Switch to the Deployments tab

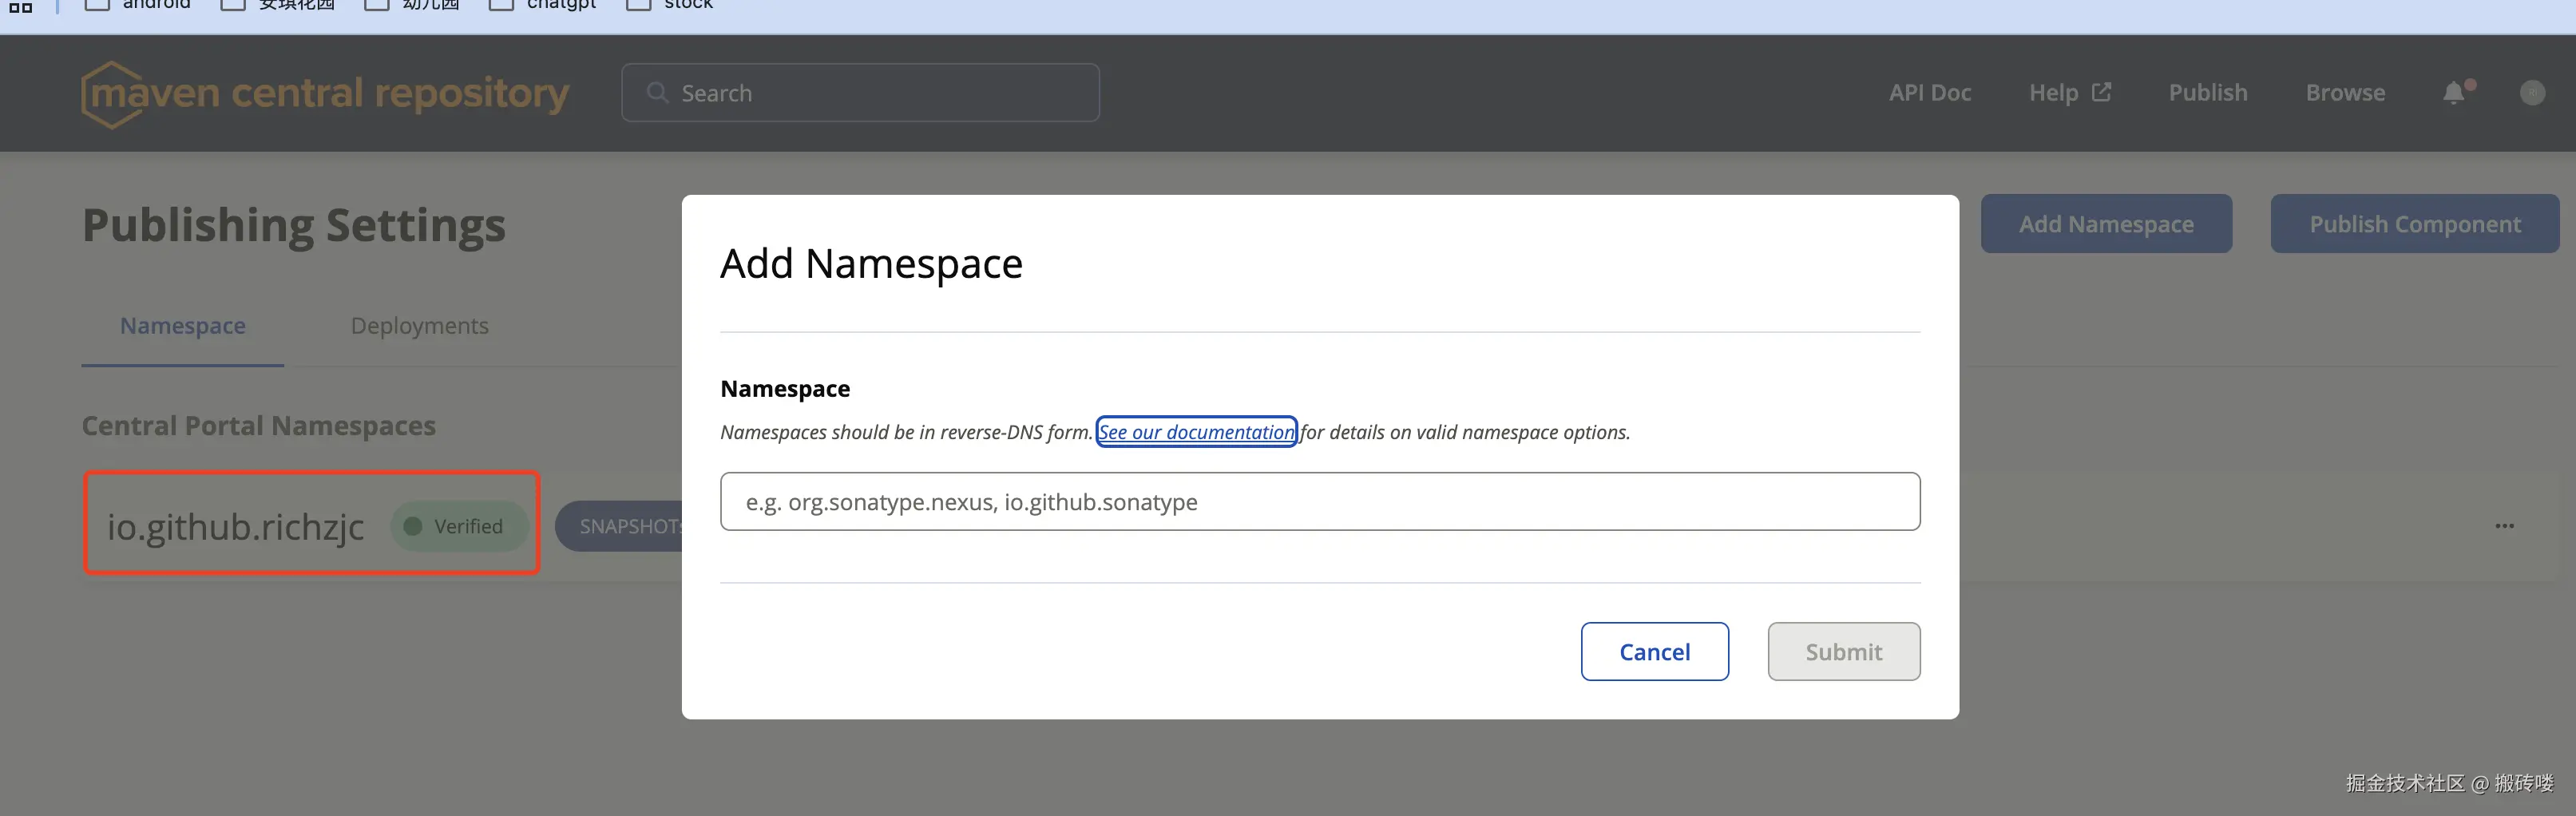(x=419, y=326)
